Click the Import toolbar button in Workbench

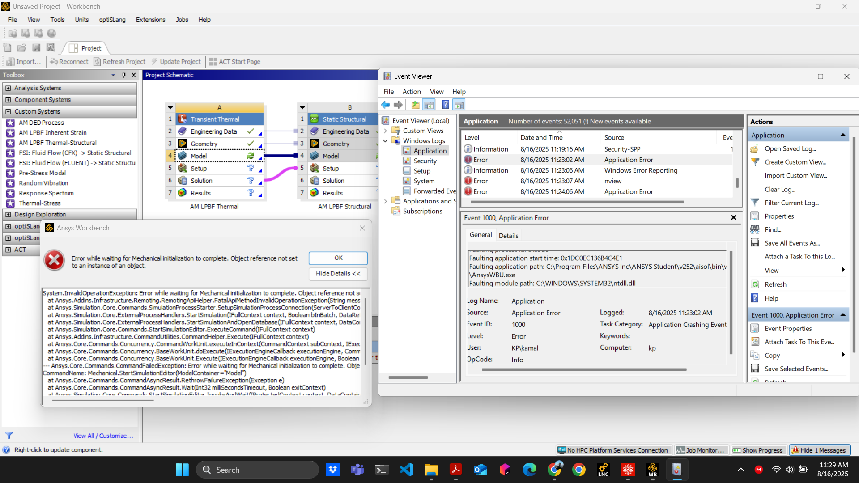pyautogui.click(x=24, y=62)
